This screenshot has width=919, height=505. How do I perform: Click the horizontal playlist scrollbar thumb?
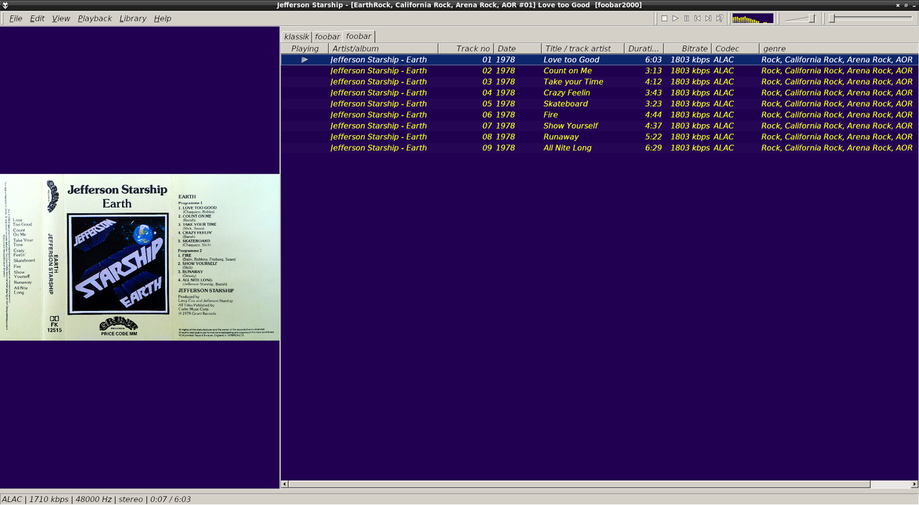(579, 484)
